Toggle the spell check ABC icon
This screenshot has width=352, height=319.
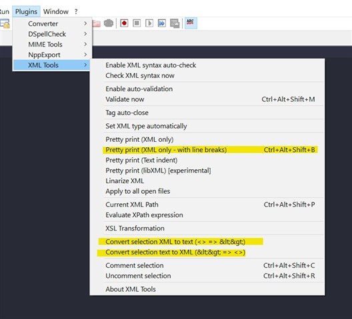(x=191, y=23)
